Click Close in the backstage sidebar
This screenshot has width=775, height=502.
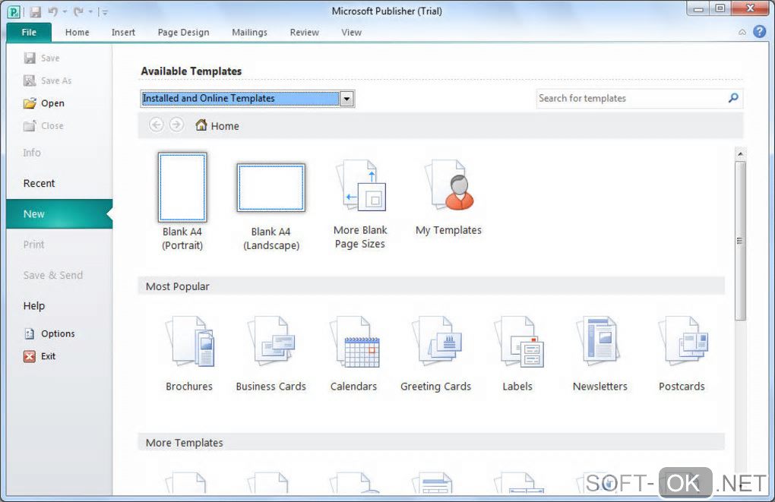point(43,126)
